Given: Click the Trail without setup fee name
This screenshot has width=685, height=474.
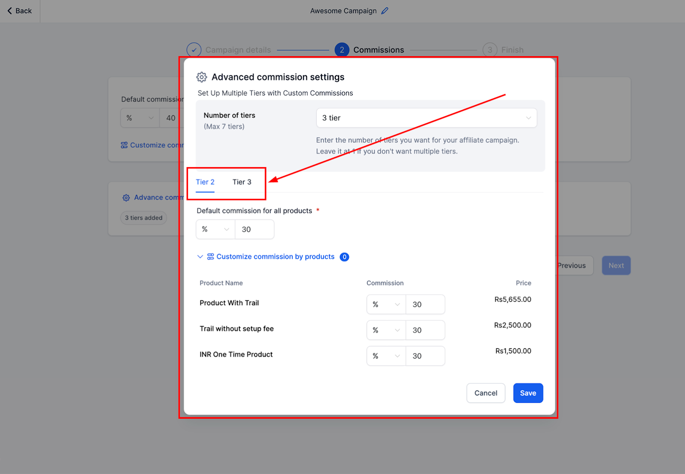Looking at the screenshot, I should 236,329.
